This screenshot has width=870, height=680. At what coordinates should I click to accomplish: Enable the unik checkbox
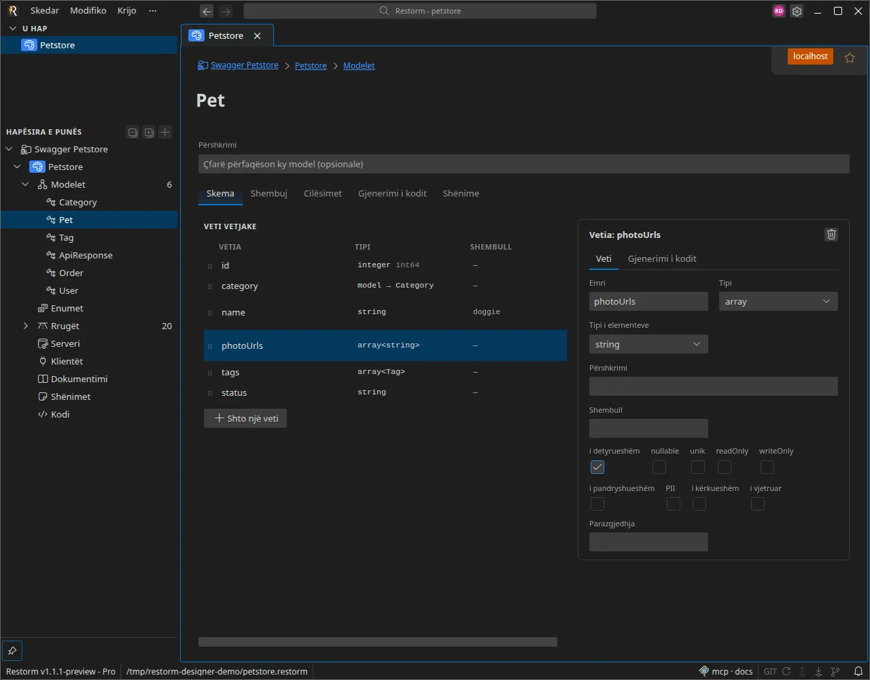point(698,467)
